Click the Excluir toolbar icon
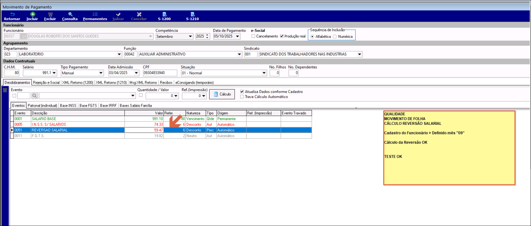The width and height of the screenshot is (531, 226). 50,14
